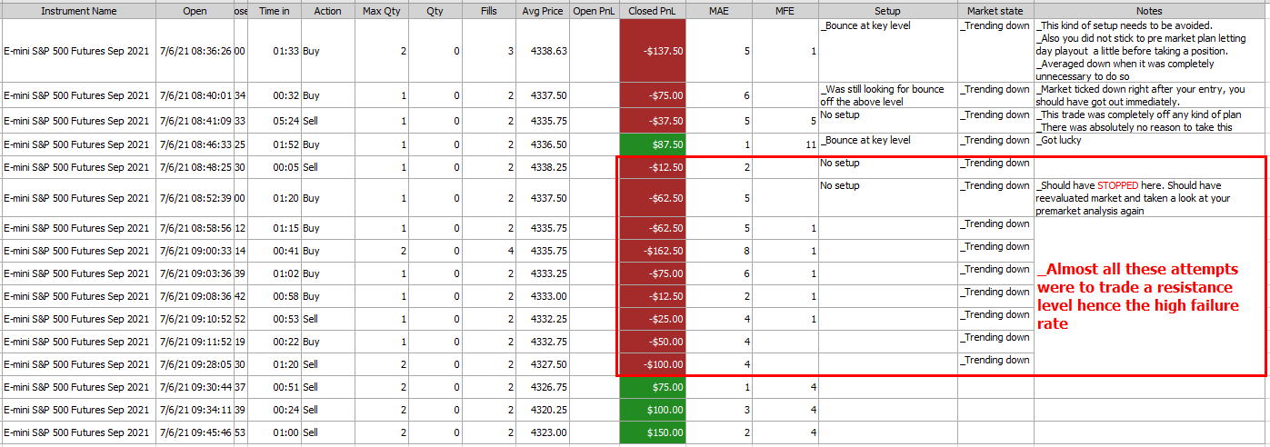Click the 4333.00 average price cell
The height and width of the screenshot is (447, 1270).
pyautogui.click(x=543, y=296)
